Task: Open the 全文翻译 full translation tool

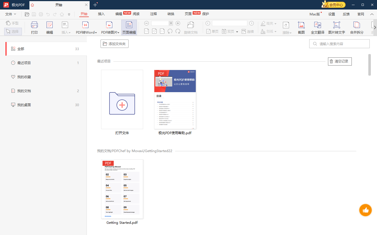Action: [x=317, y=28]
